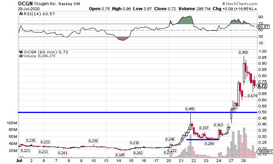Click the 0.235 price label
The image size is (273, 164).
click(31, 140)
